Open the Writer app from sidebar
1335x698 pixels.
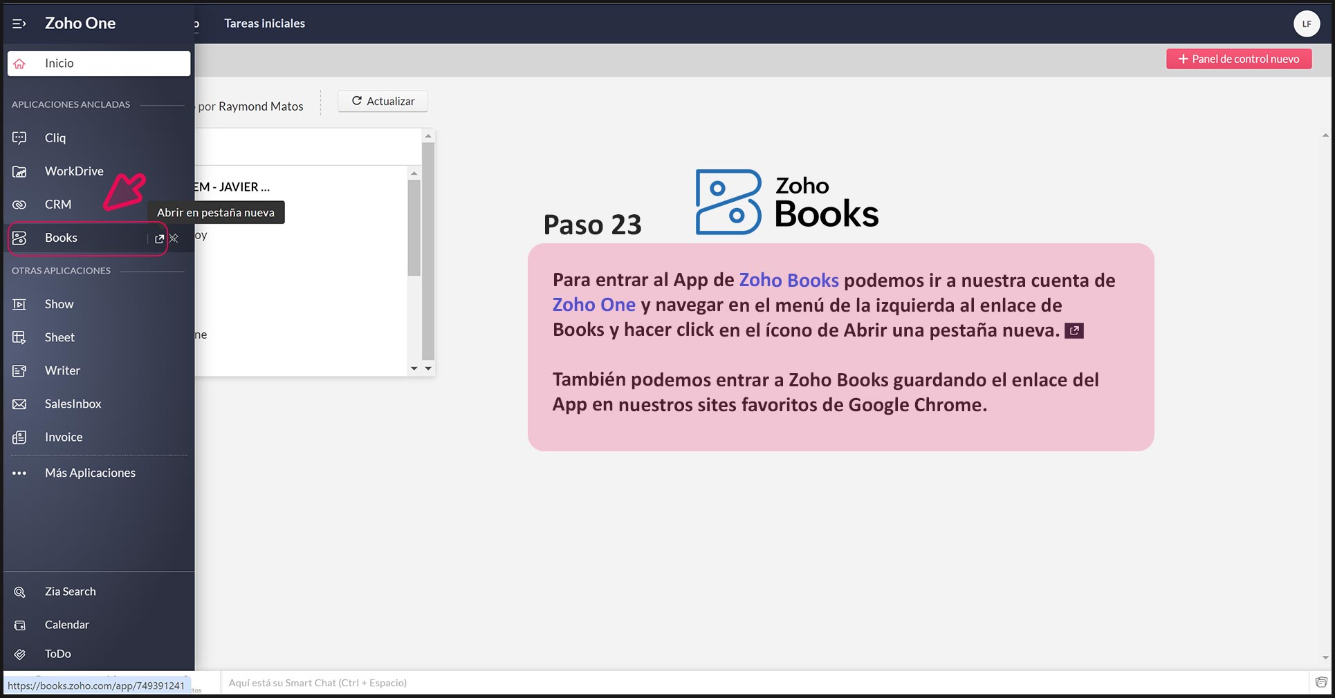pos(62,371)
